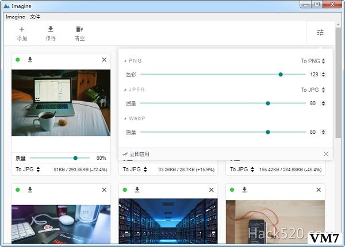Maximize the Imagine window
Screen dimensions: 345x247
317,5
